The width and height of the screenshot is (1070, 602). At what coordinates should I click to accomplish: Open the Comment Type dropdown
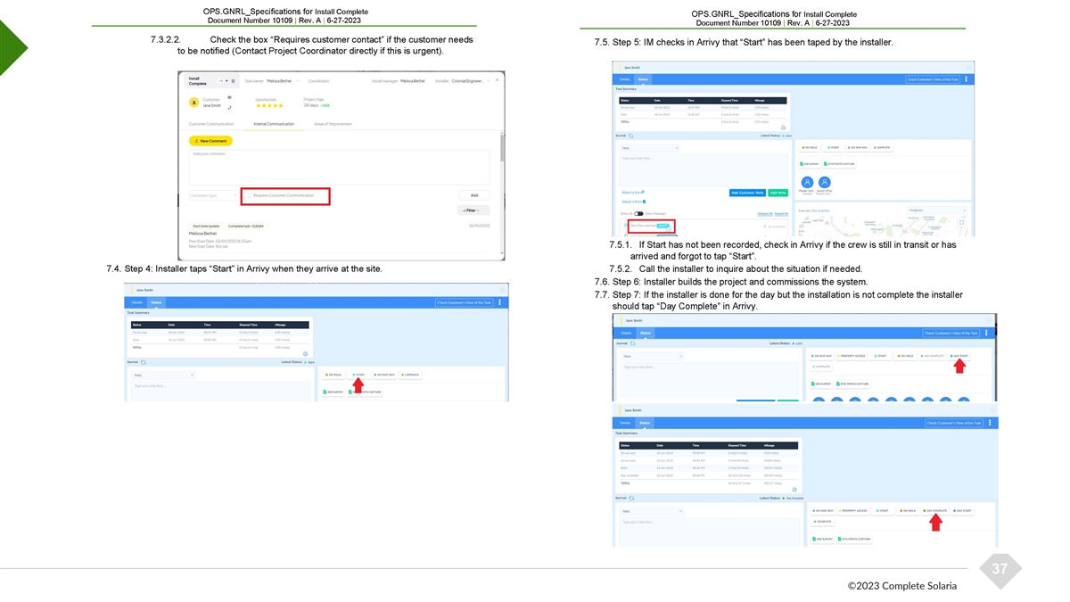(x=212, y=195)
